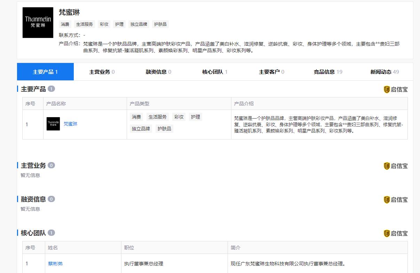
Task: Click the 彩妆 tag in product table
Action: point(179,117)
